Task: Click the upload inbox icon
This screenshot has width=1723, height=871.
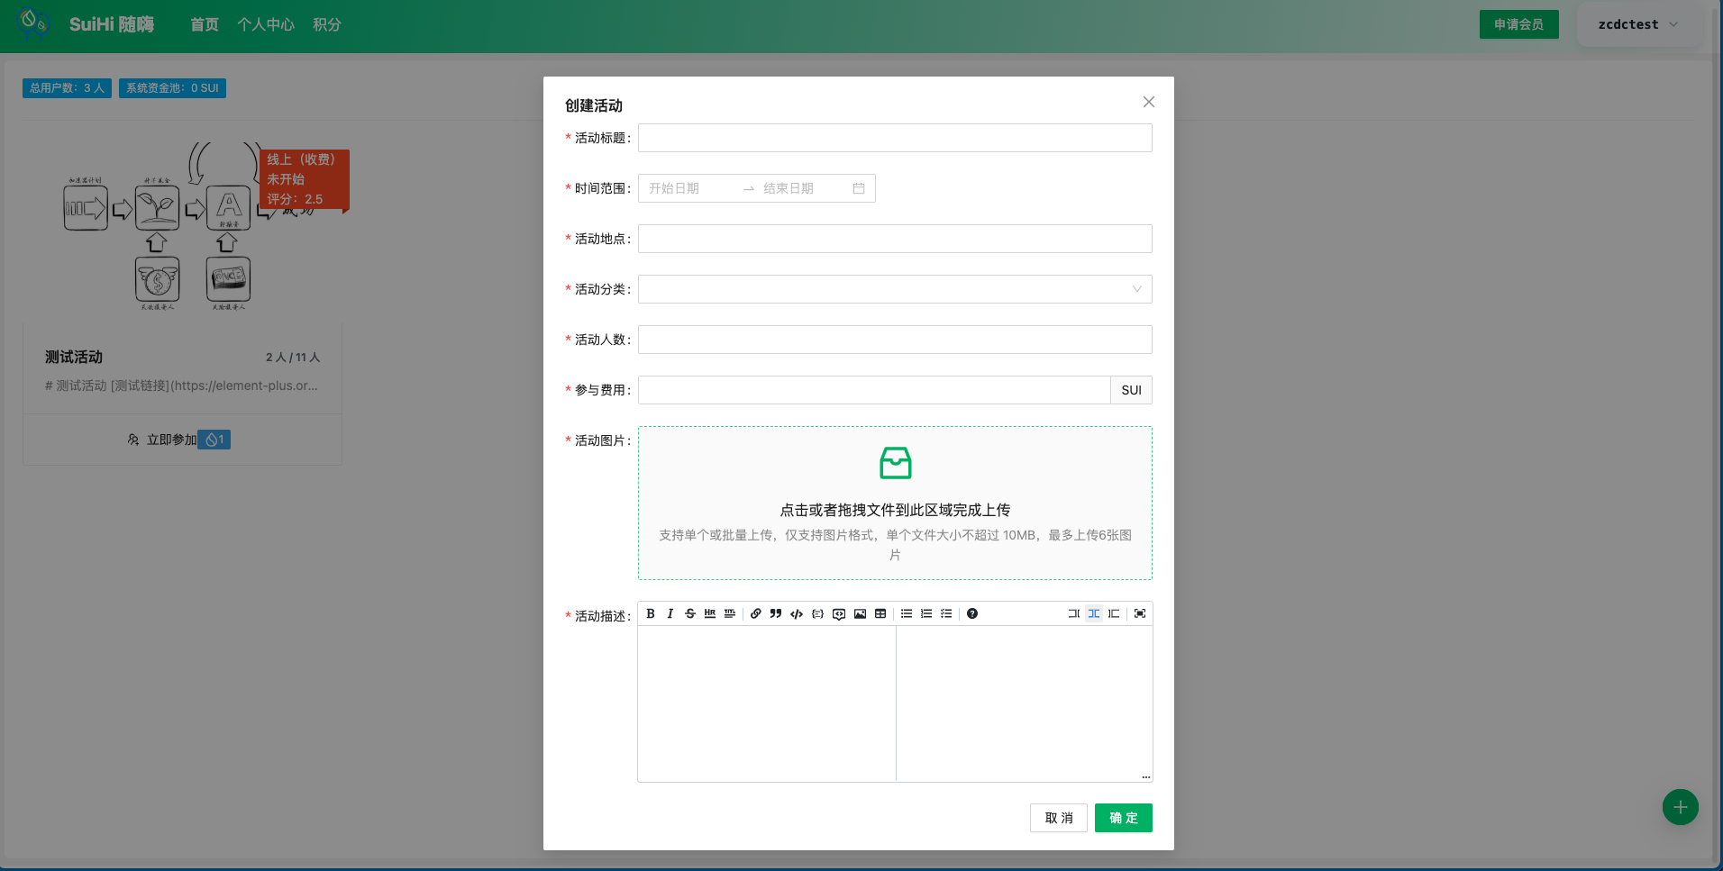Action: pyautogui.click(x=895, y=463)
